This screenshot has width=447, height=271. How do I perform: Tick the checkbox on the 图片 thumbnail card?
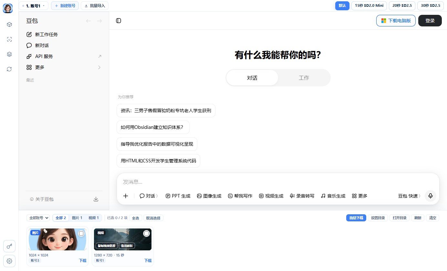point(81,233)
